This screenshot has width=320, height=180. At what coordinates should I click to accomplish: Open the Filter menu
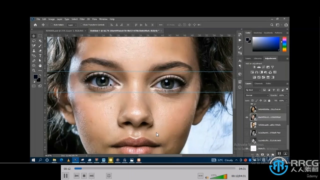82,19
